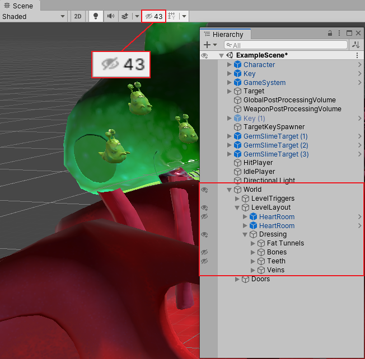The image size is (365, 359).
Task: Select the Character prefab cube icon
Action: pos(237,65)
